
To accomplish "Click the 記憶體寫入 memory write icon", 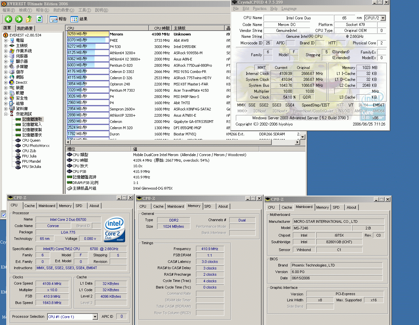I will pos(18,125).
